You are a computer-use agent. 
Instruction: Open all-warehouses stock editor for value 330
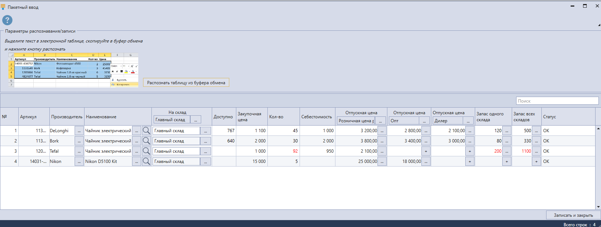(536, 141)
